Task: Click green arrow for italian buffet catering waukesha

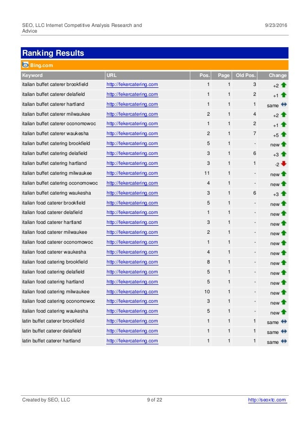Action: click(x=284, y=194)
